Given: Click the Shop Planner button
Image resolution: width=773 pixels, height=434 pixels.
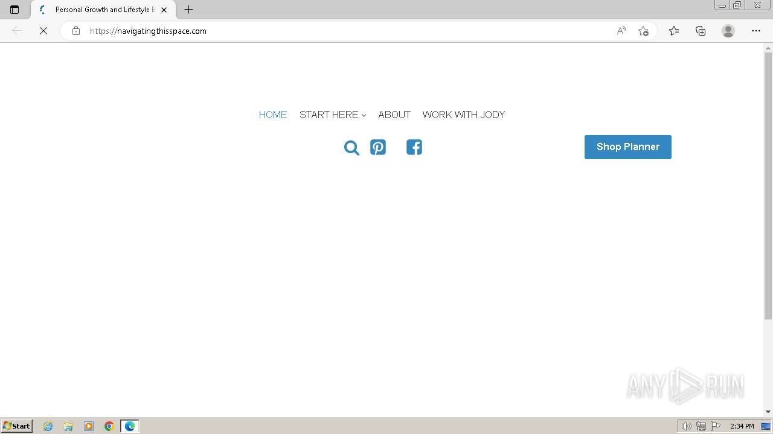Looking at the screenshot, I should (x=628, y=147).
